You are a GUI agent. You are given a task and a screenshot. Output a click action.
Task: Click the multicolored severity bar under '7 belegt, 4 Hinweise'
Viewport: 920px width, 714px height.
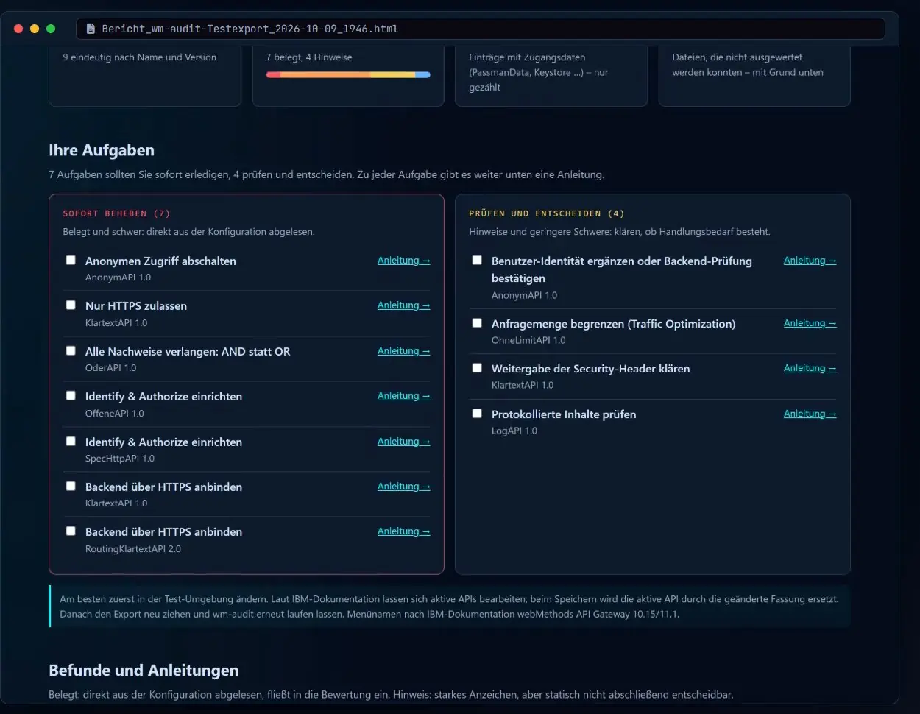pos(348,74)
